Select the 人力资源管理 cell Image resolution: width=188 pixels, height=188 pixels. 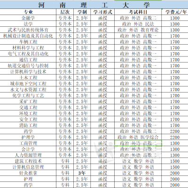28,155
